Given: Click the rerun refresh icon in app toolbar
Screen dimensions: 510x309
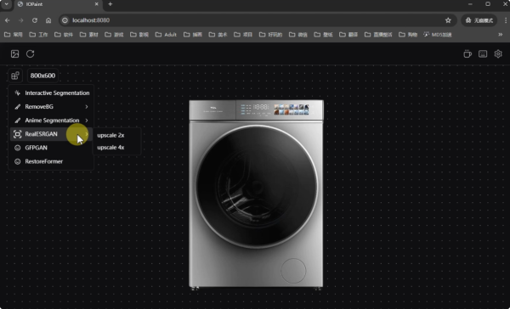Looking at the screenshot, I should click(31, 54).
